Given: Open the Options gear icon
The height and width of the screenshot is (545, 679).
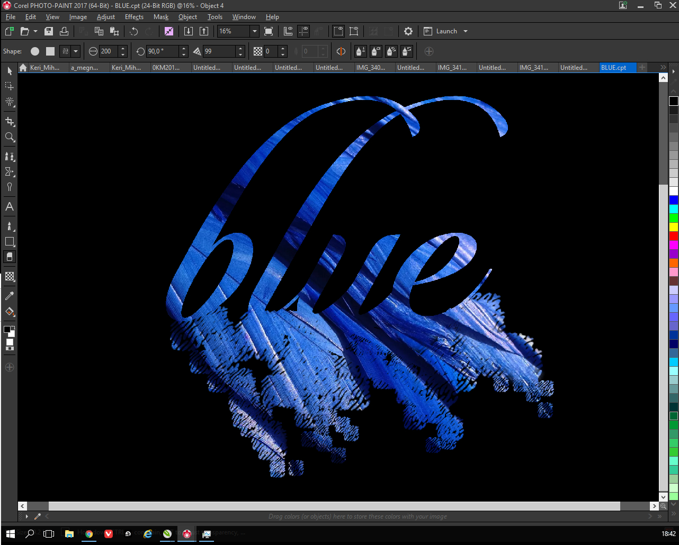Looking at the screenshot, I should [408, 31].
